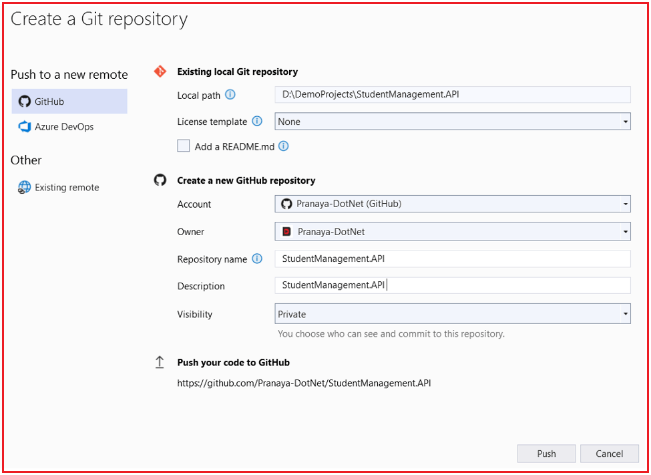This screenshot has width=651, height=475.
Task: Click the GitHub octocat icon beside repository heading
Action: [x=160, y=180]
